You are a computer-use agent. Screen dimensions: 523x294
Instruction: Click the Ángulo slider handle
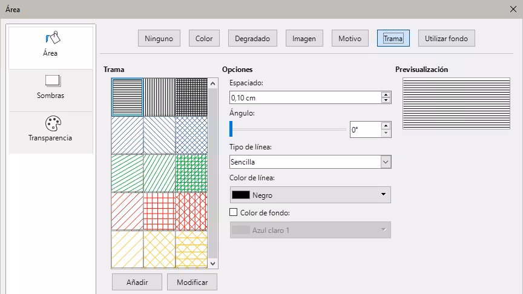pyautogui.click(x=231, y=129)
